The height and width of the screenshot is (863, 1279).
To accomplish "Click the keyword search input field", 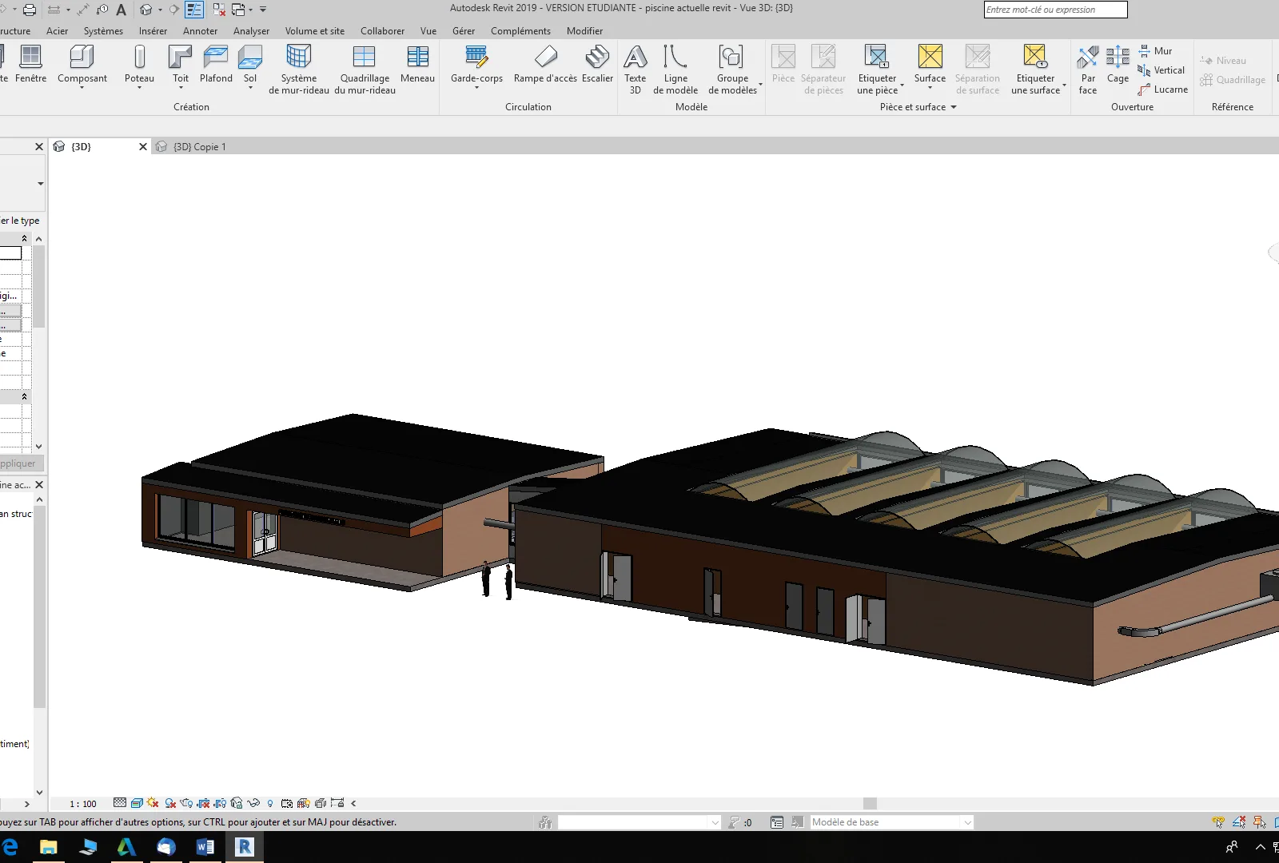I will point(1055,10).
